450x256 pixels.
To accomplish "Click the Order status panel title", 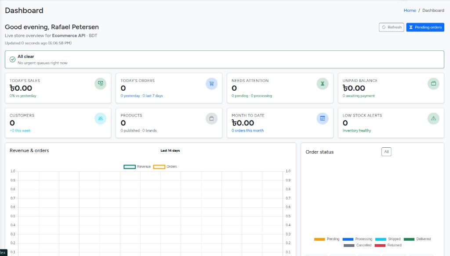I will coord(319,152).
